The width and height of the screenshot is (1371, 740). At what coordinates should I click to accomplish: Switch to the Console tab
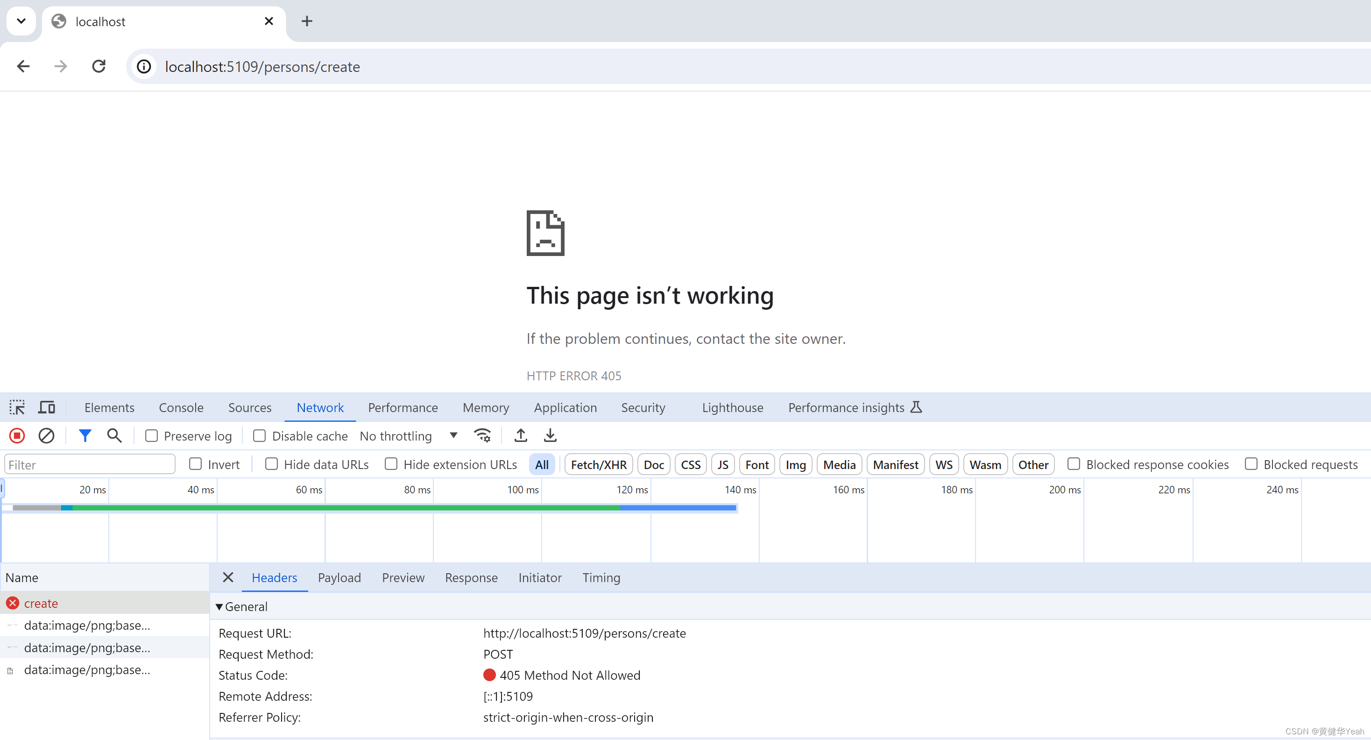click(x=181, y=407)
